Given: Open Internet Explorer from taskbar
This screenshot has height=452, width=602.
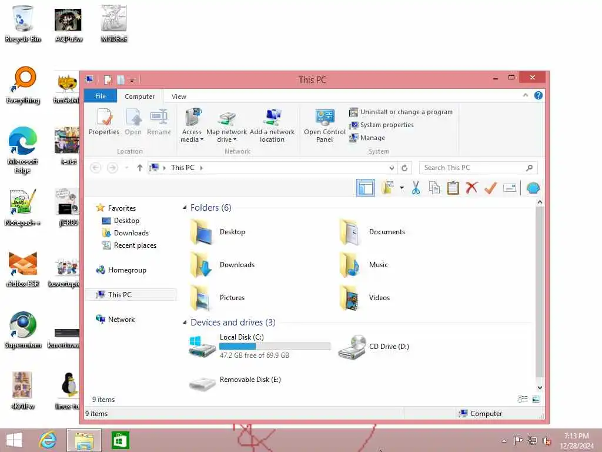Looking at the screenshot, I should (48, 440).
